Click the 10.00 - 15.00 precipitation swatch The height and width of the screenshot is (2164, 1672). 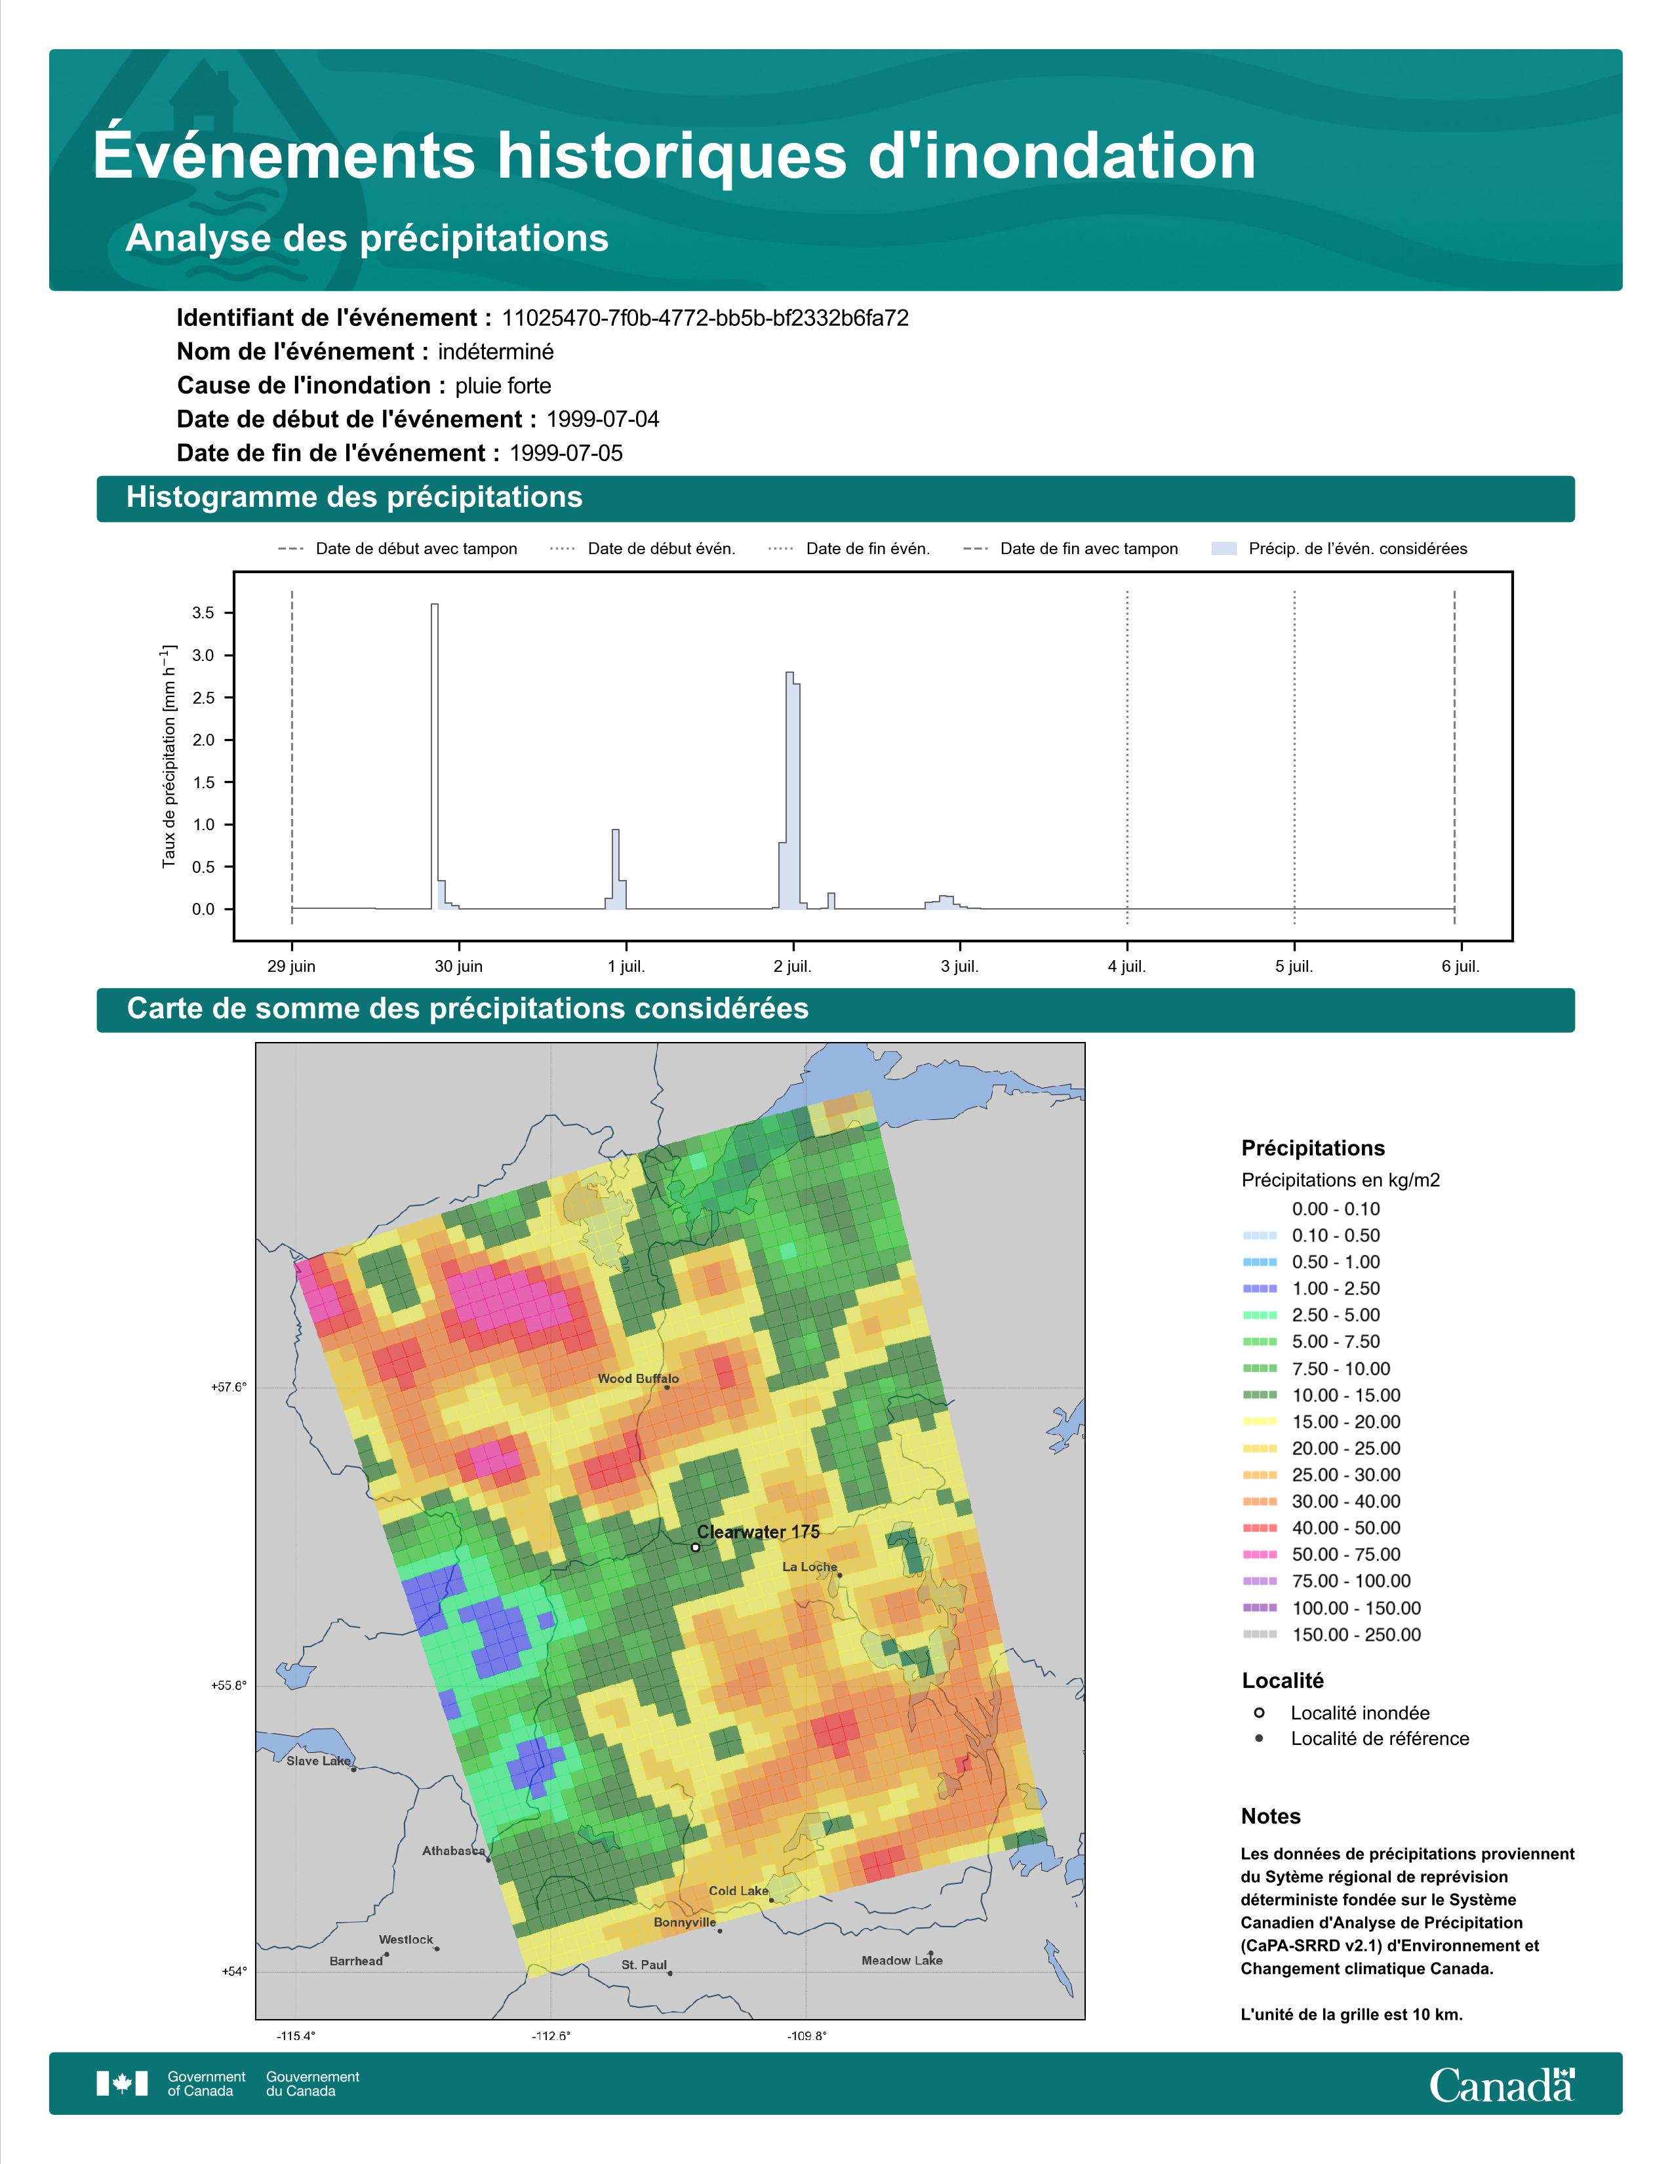coord(1260,1395)
